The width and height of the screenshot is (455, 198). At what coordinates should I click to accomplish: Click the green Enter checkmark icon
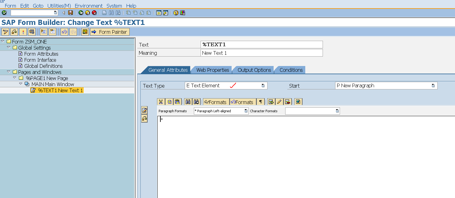4,13
